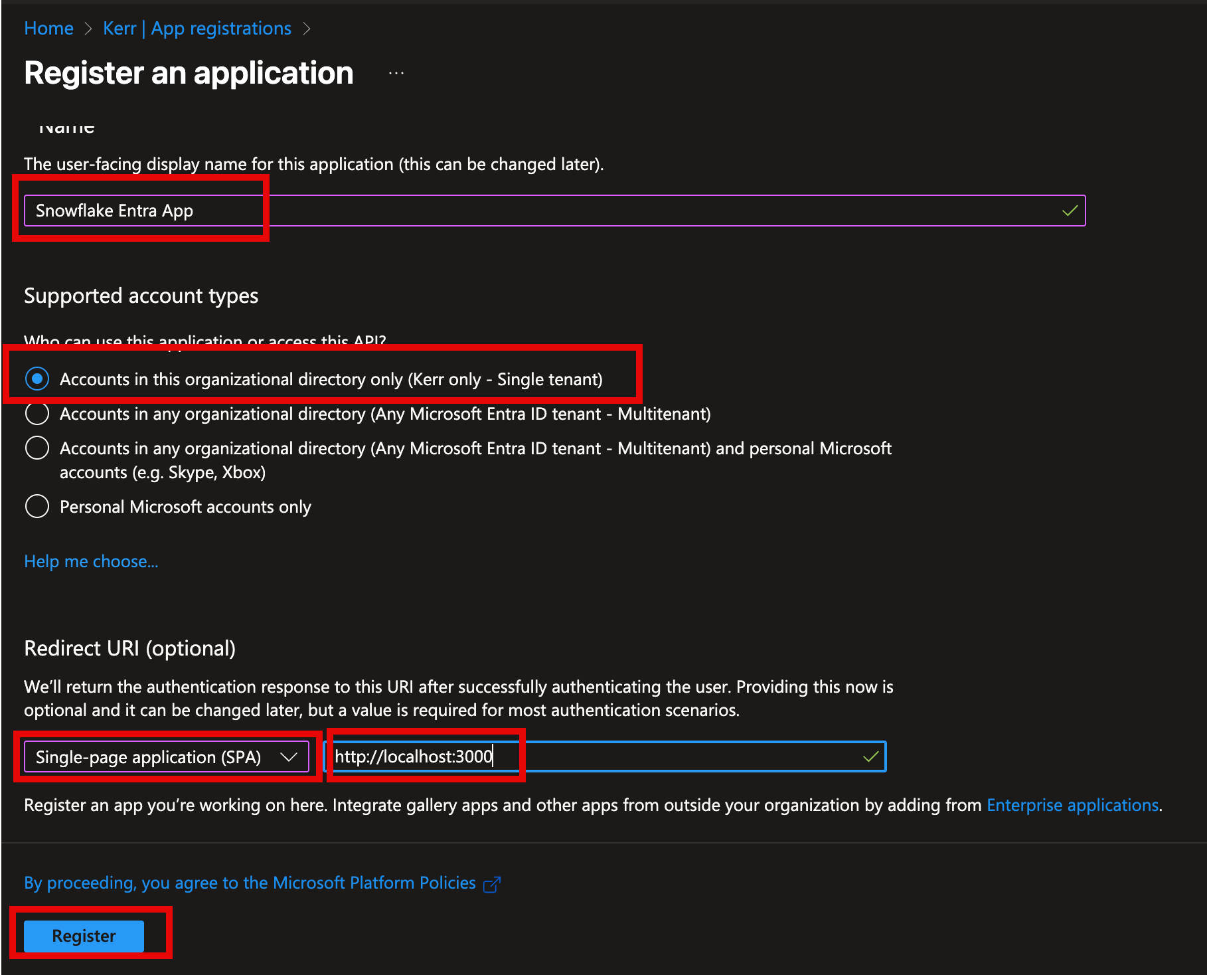Click the green checkmark in Name field

pos(1070,211)
